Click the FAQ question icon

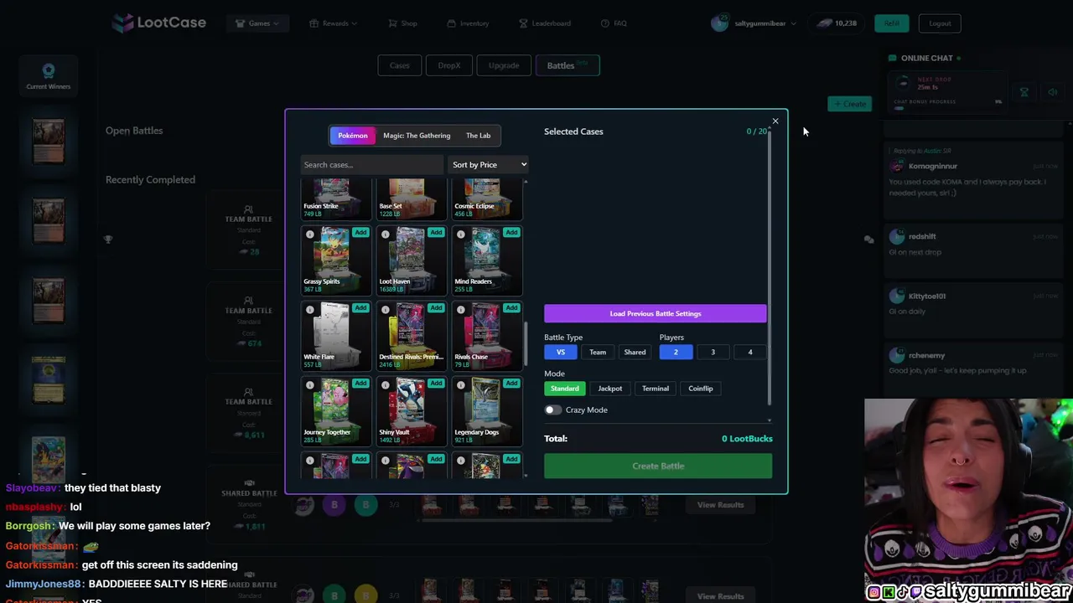tap(605, 23)
